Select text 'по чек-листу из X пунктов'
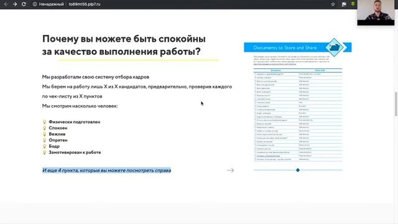The width and height of the screenshot is (398, 224). coord(72,96)
